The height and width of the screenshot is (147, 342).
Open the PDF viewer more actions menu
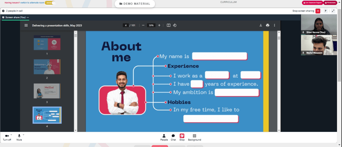click(x=274, y=25)
